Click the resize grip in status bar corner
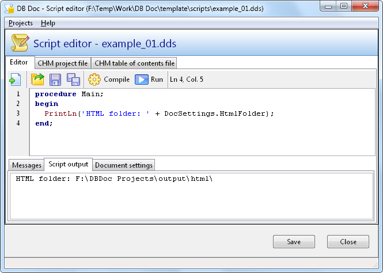 click(376, 265)
